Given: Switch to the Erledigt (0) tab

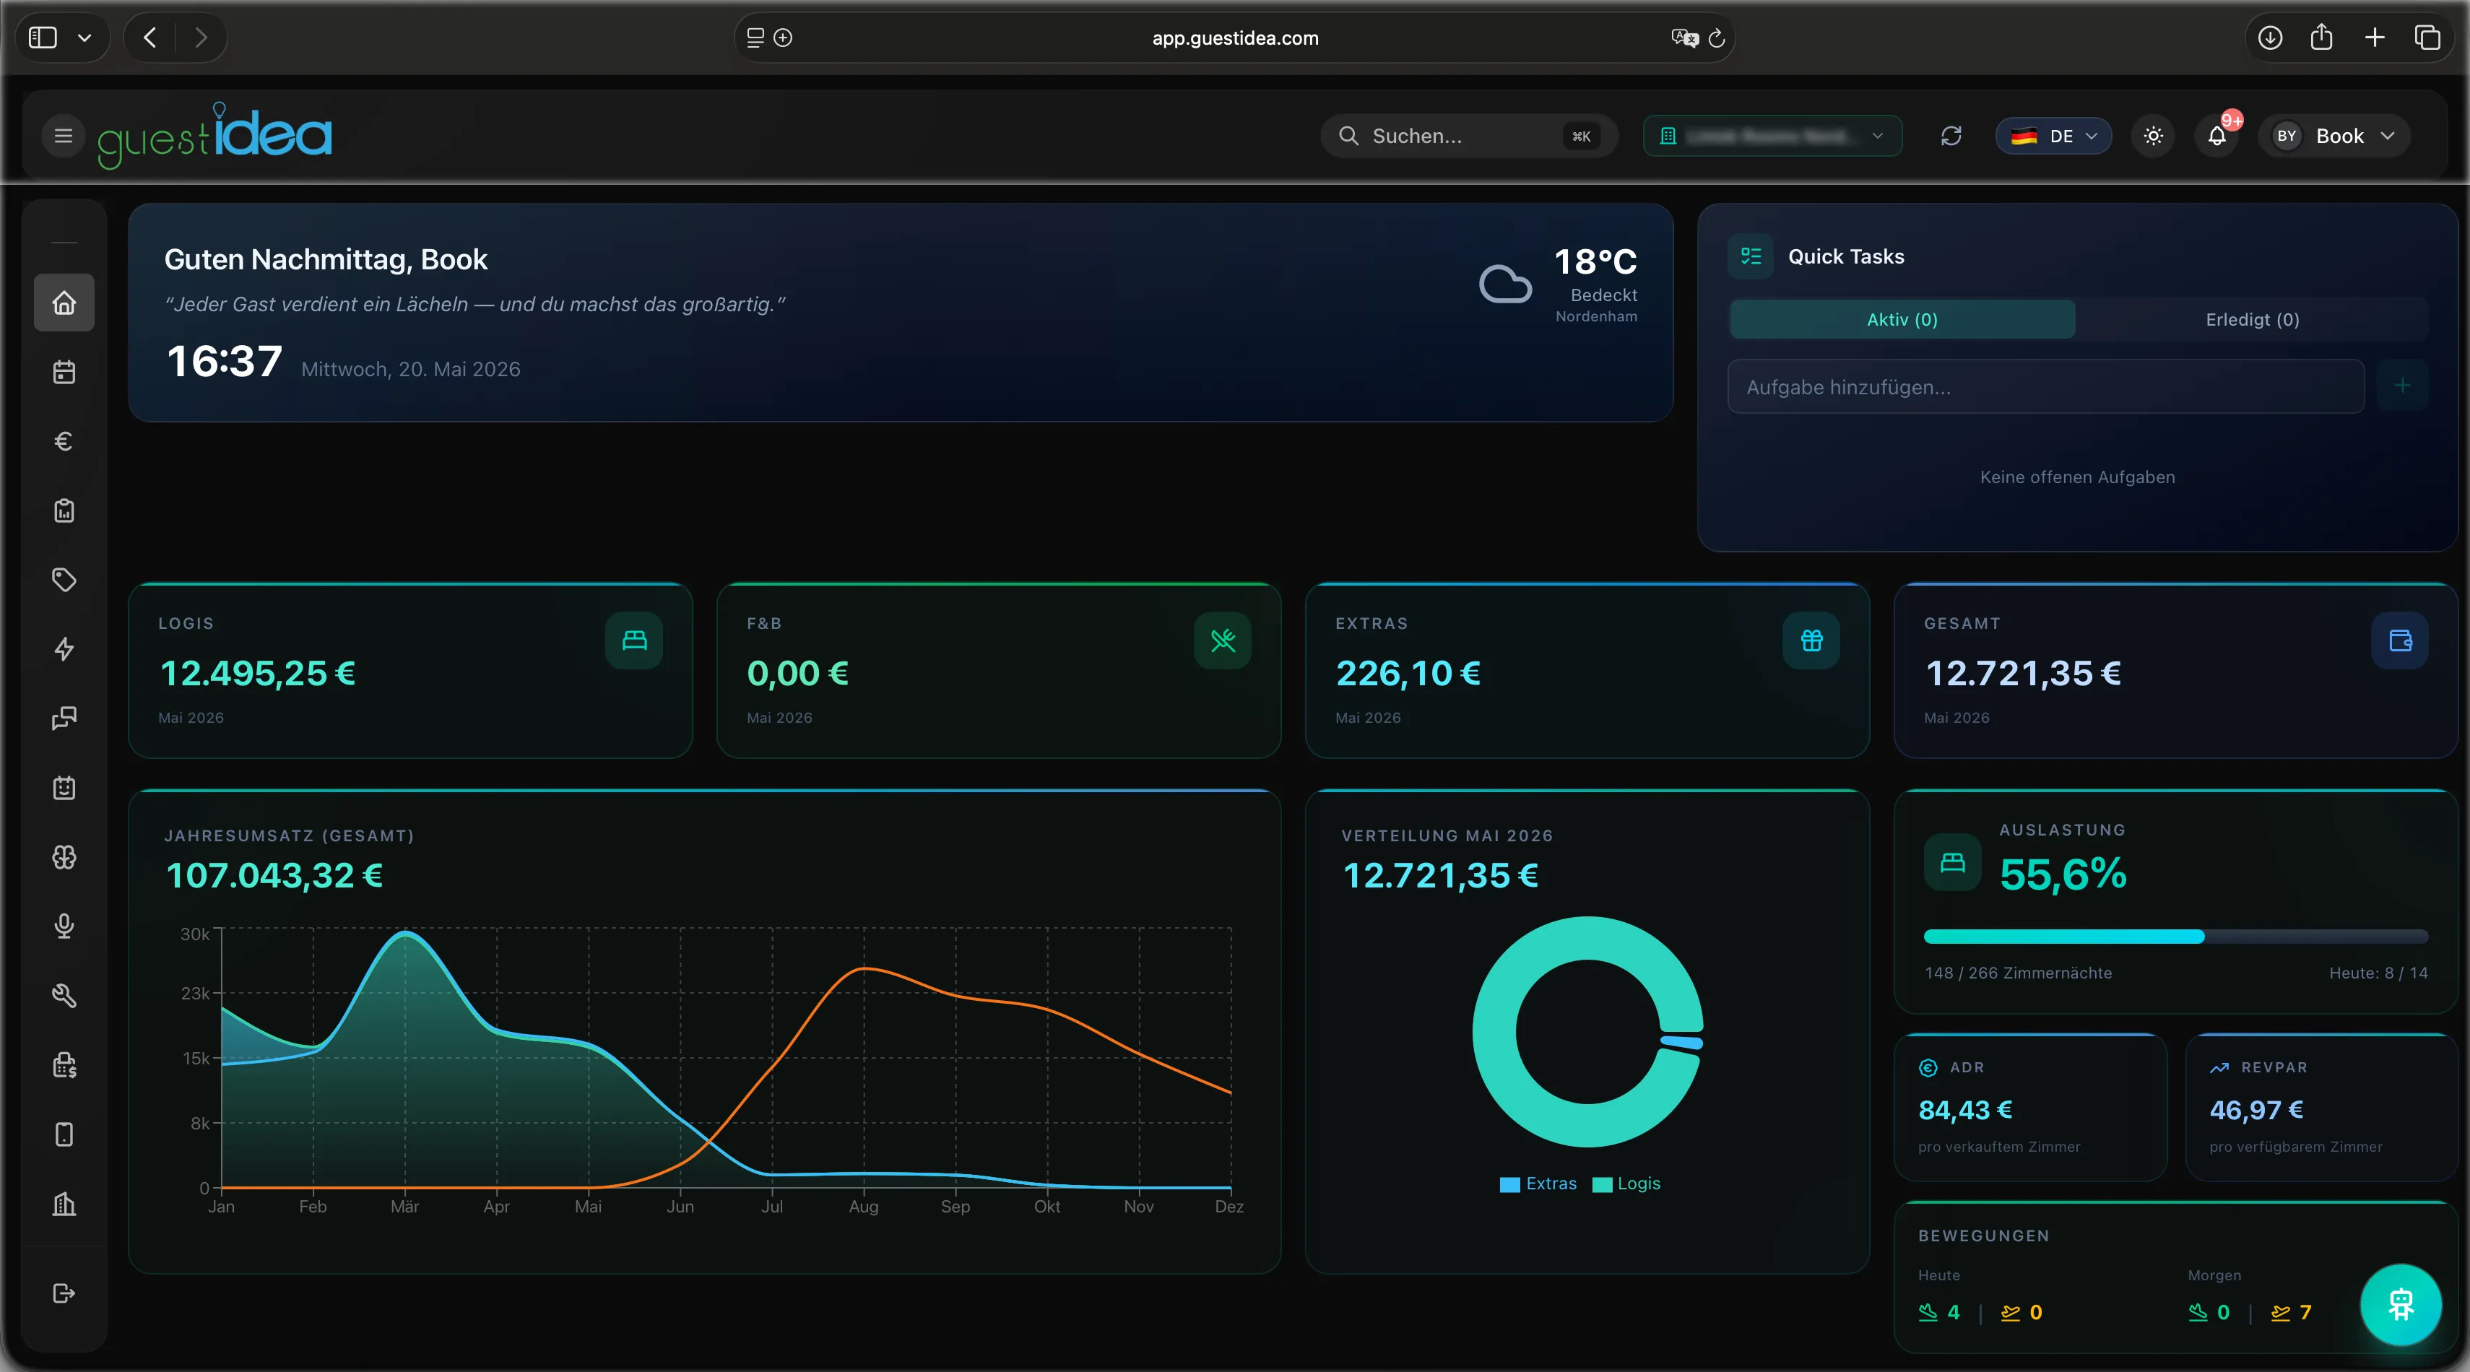Looking at the screenshot, I should 2253,319.
